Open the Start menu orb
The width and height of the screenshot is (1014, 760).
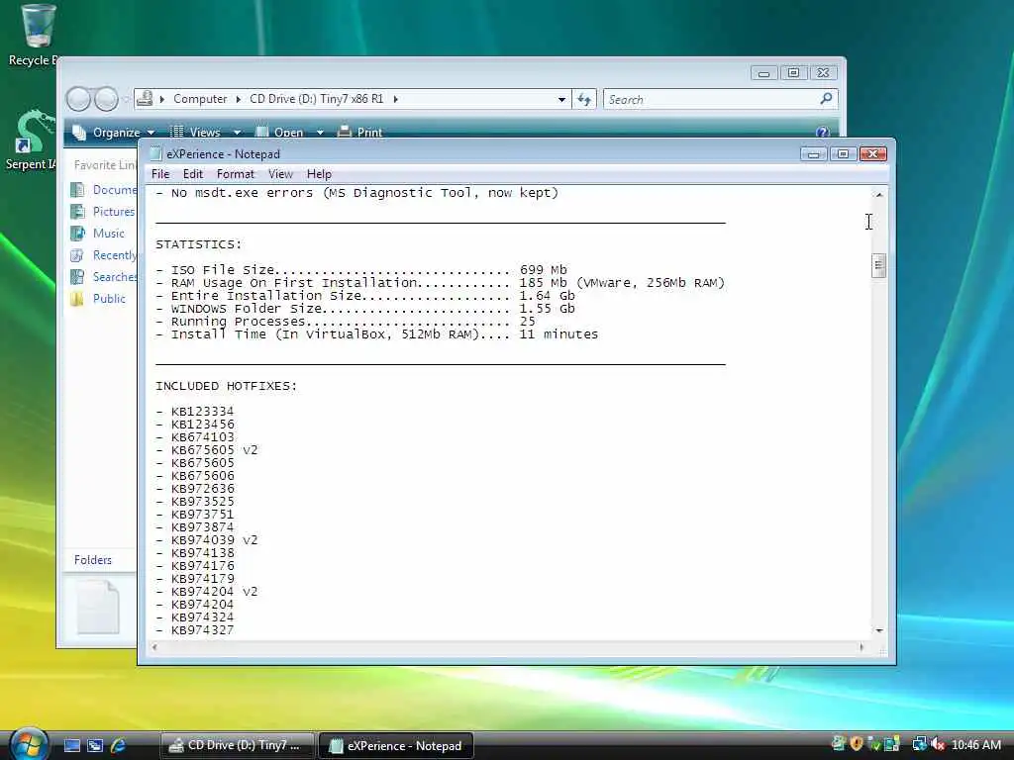click(27, 744)
